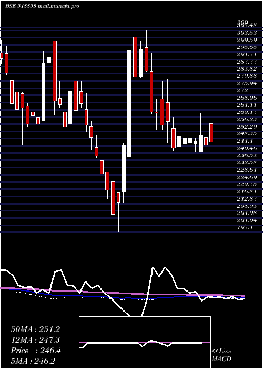
Task: Click the 244.4 price axis label
Action: [245, 141]
